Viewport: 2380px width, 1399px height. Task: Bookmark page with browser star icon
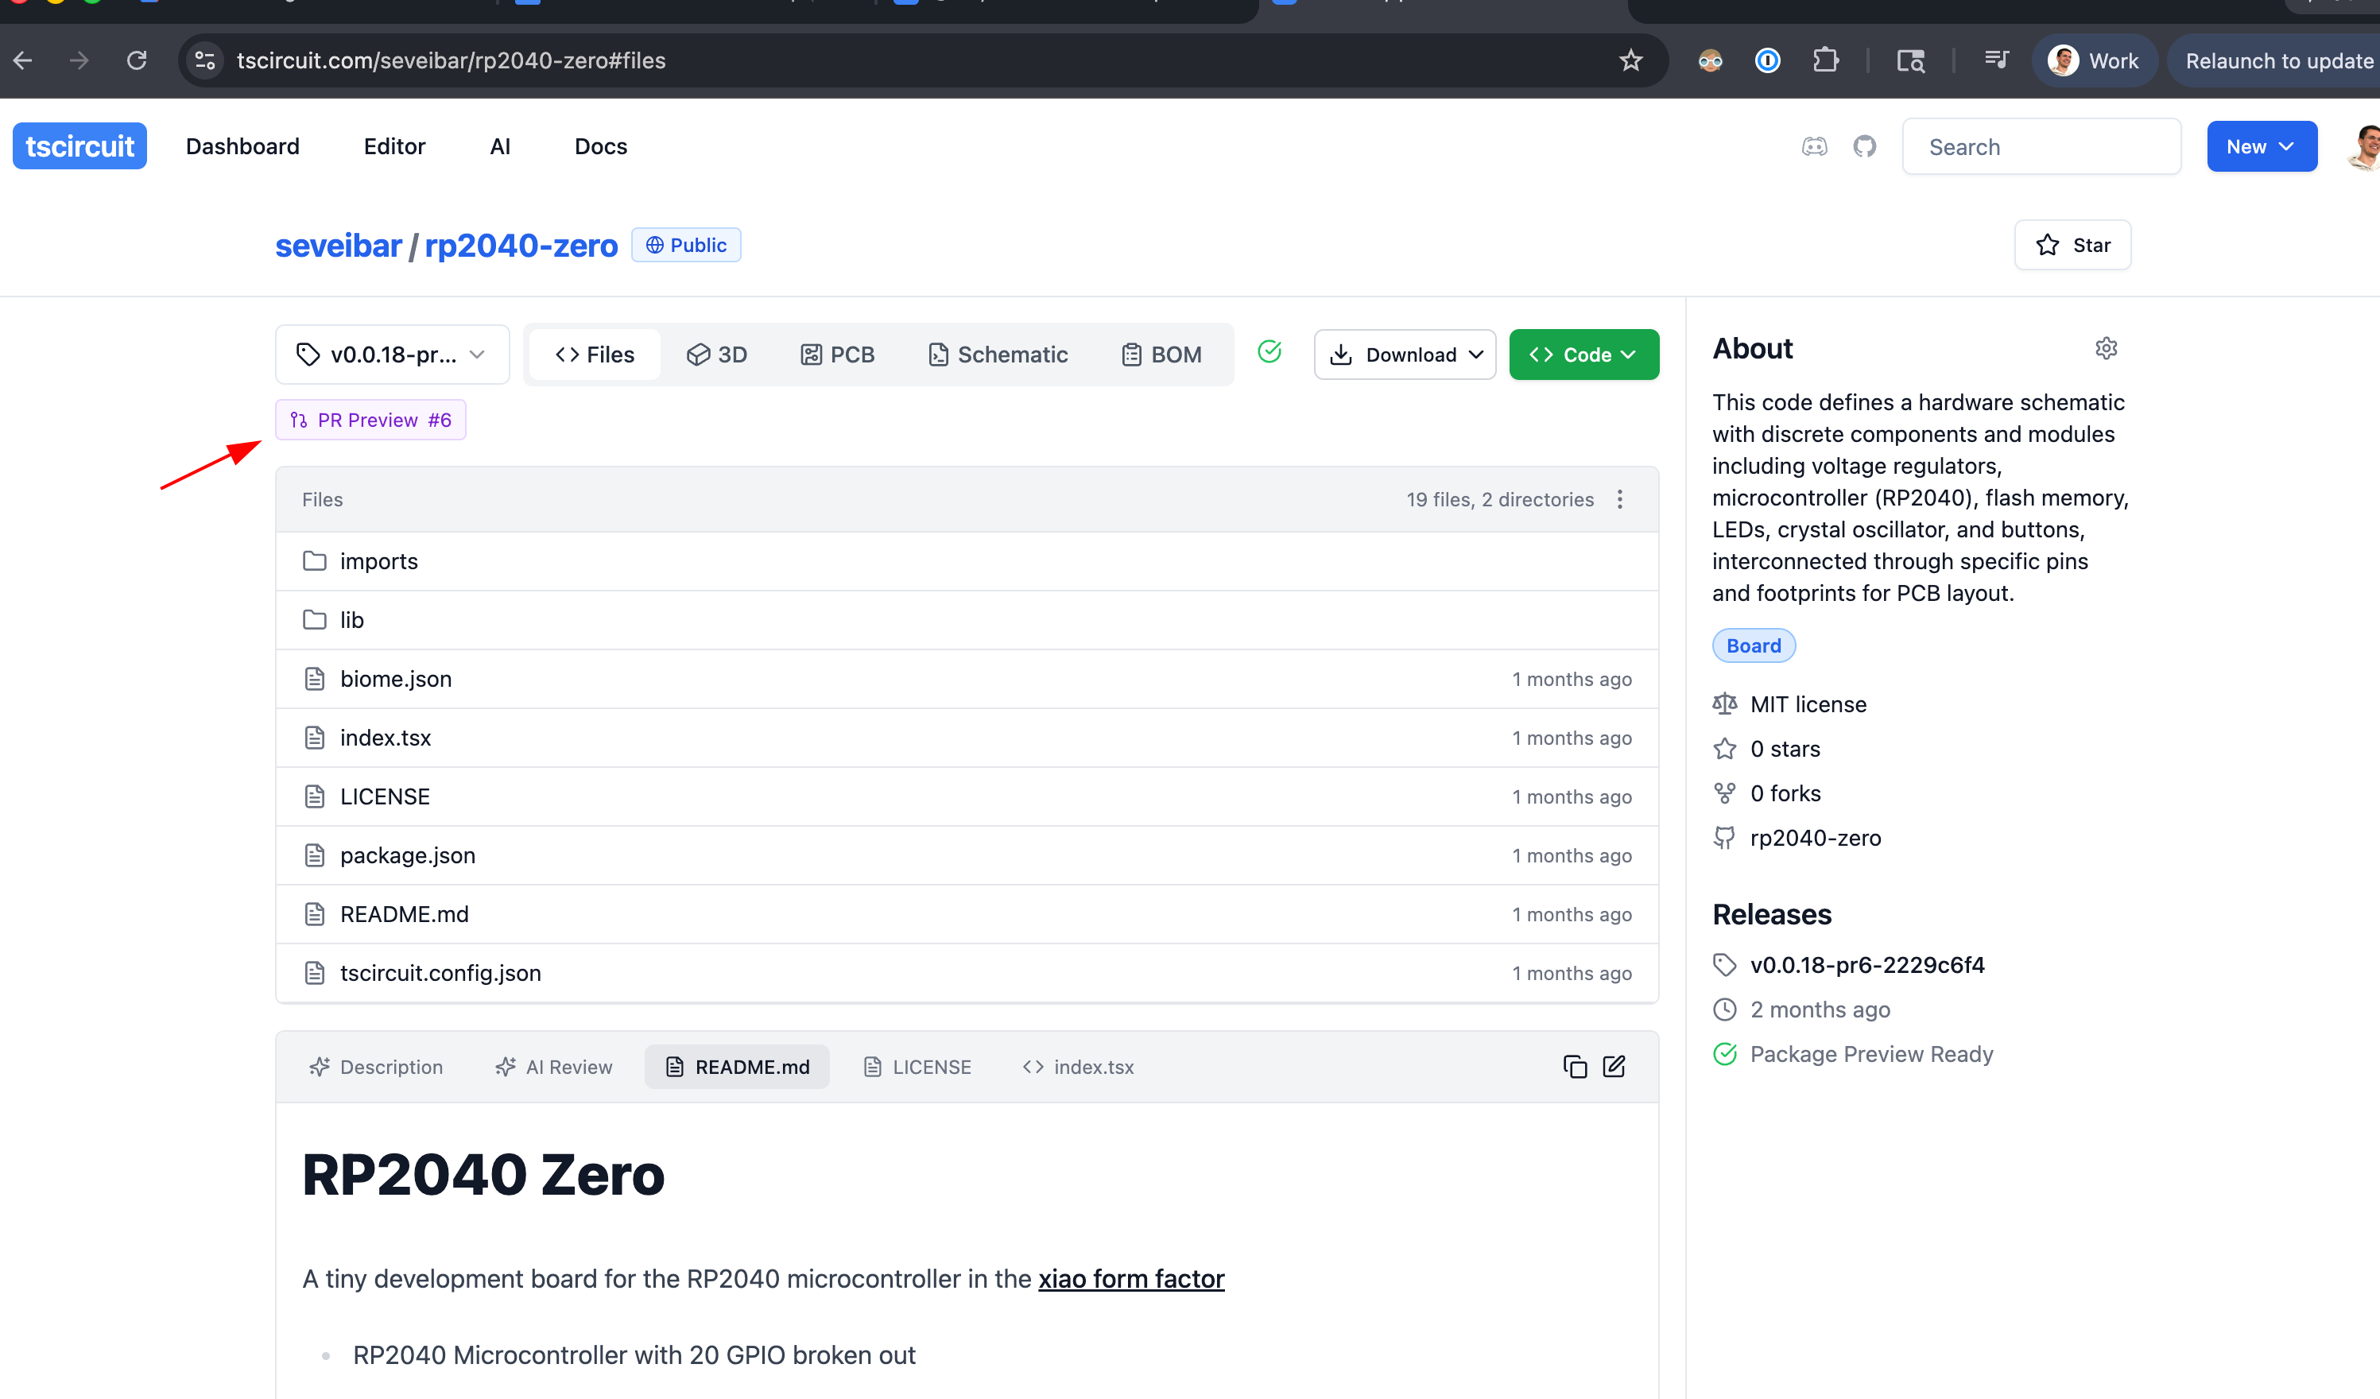1630,61
